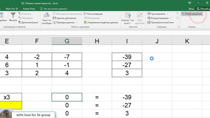Image resolution: width=210 pixels, height=118 pixels.
Task: Open the Power Pivot tab
Action: [29, 9]
